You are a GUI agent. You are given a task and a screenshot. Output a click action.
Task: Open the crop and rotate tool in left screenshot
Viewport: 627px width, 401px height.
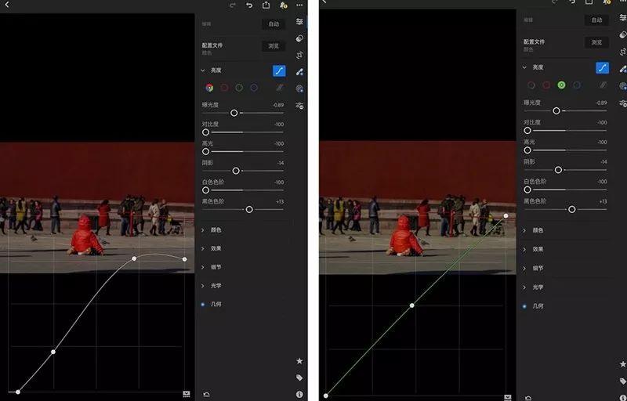click(x=299, y=55)
